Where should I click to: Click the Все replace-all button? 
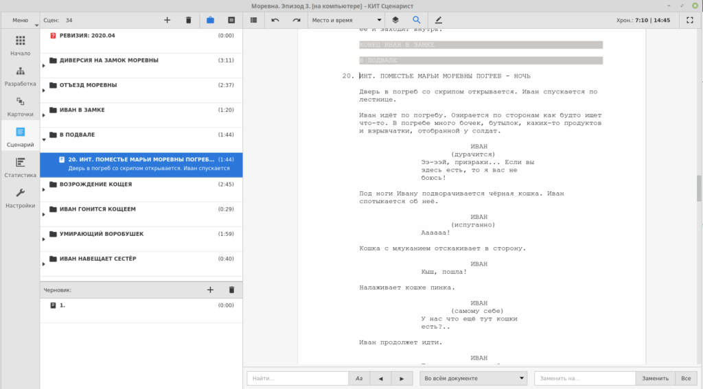click(x=686, y=378)
